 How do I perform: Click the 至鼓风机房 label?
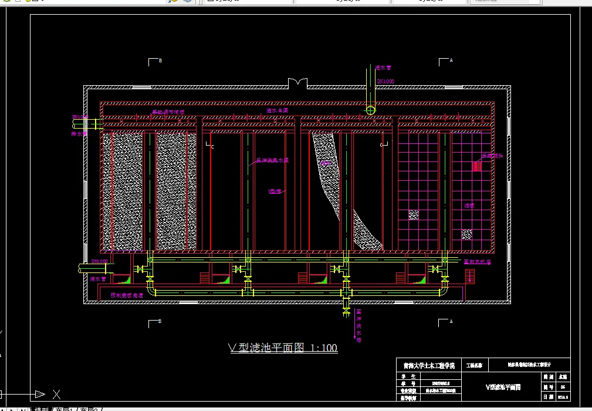click(x=477, y=262)
